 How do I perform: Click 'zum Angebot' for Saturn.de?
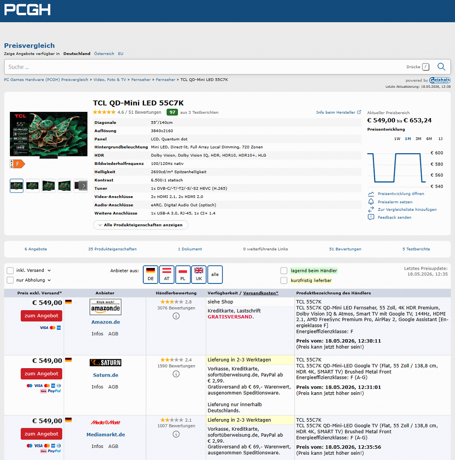click(41, 374)
